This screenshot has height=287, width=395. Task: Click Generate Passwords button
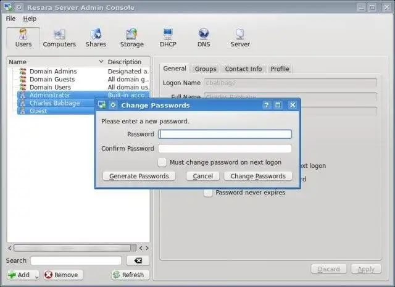pos(139,176)
